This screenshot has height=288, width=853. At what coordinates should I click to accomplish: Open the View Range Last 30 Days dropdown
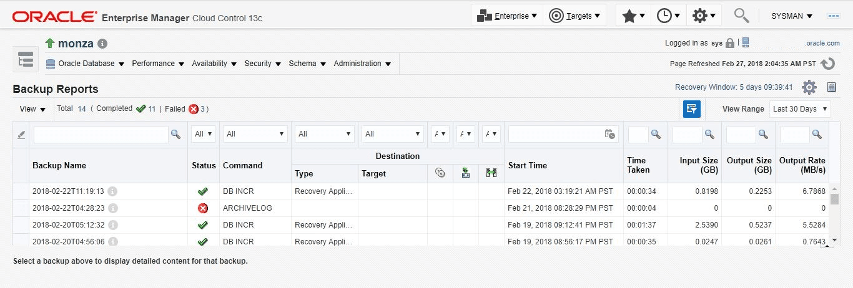coord(800,108)
